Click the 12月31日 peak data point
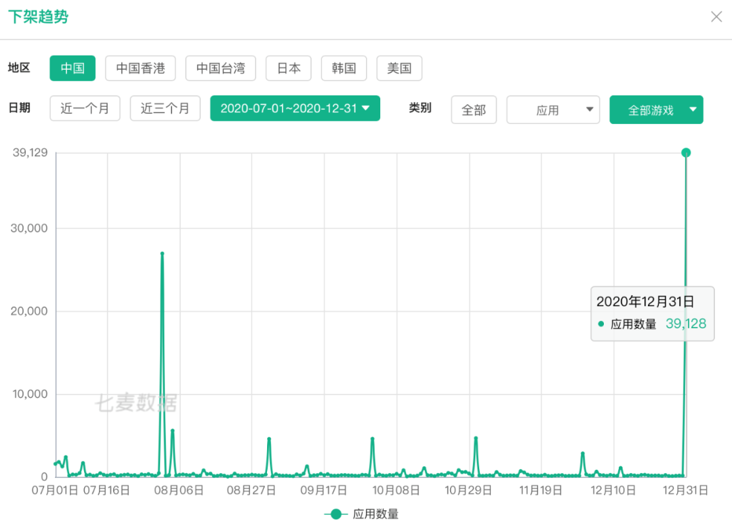Viewport: 732px width, 532px height. [x=686, y=152]
